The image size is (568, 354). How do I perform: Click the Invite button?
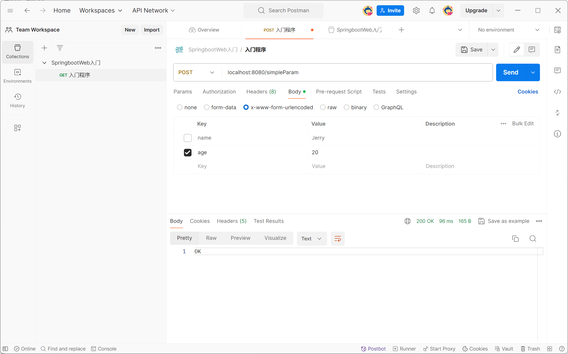pos(390,11)
